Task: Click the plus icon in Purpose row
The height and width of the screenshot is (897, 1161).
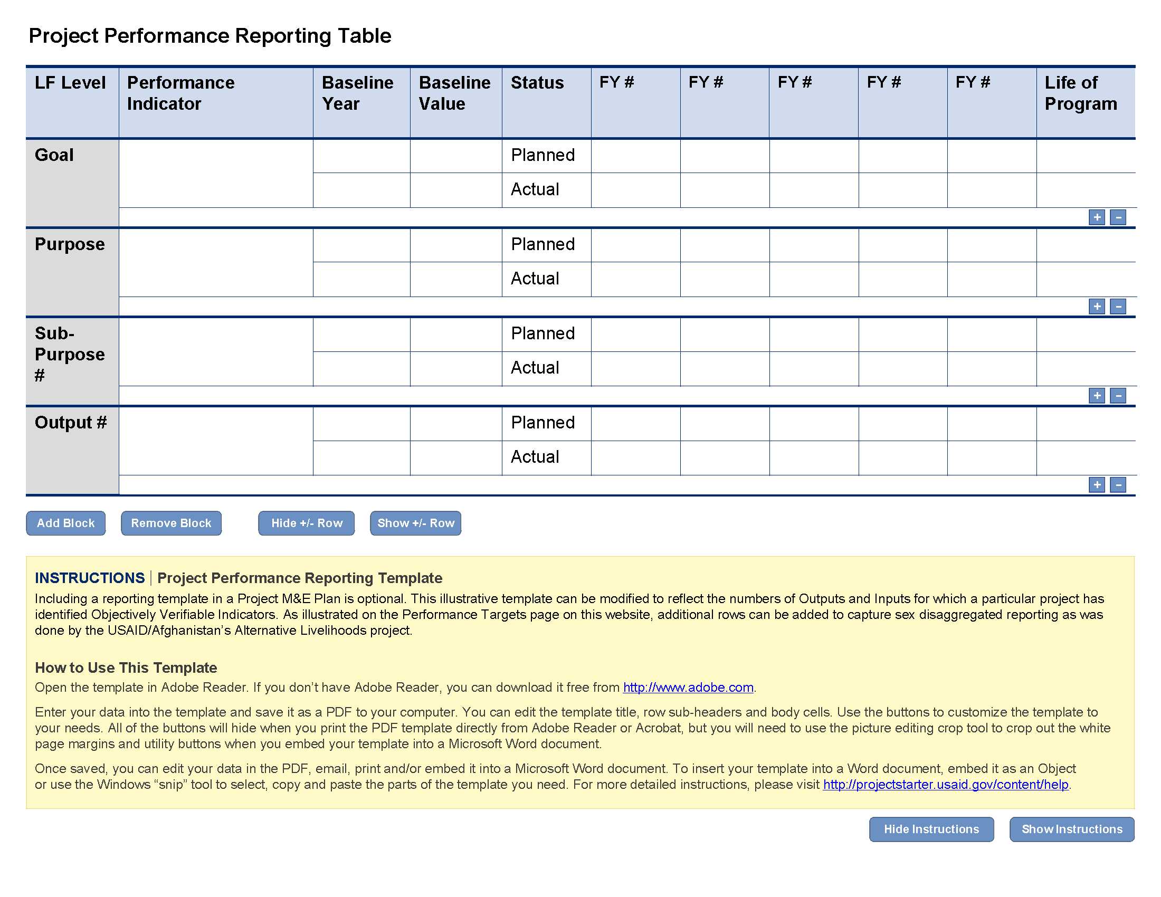Action: tap(1097, 306)
